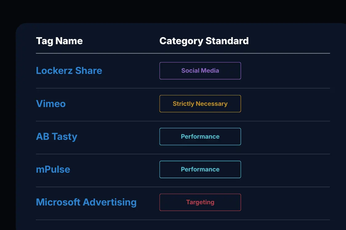The width and height of the screenshot is (346, 230).
Task: Click the separator below Microsoft Advertising row
Action: point(183,220)
